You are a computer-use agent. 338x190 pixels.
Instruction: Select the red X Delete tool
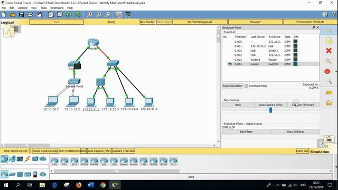point(328,51)
